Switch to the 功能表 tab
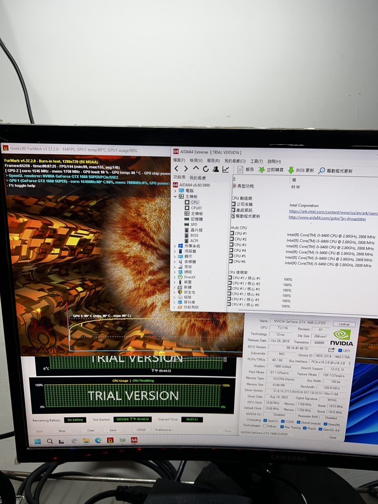Screen dimensions: 378x504 pos(180,177)
